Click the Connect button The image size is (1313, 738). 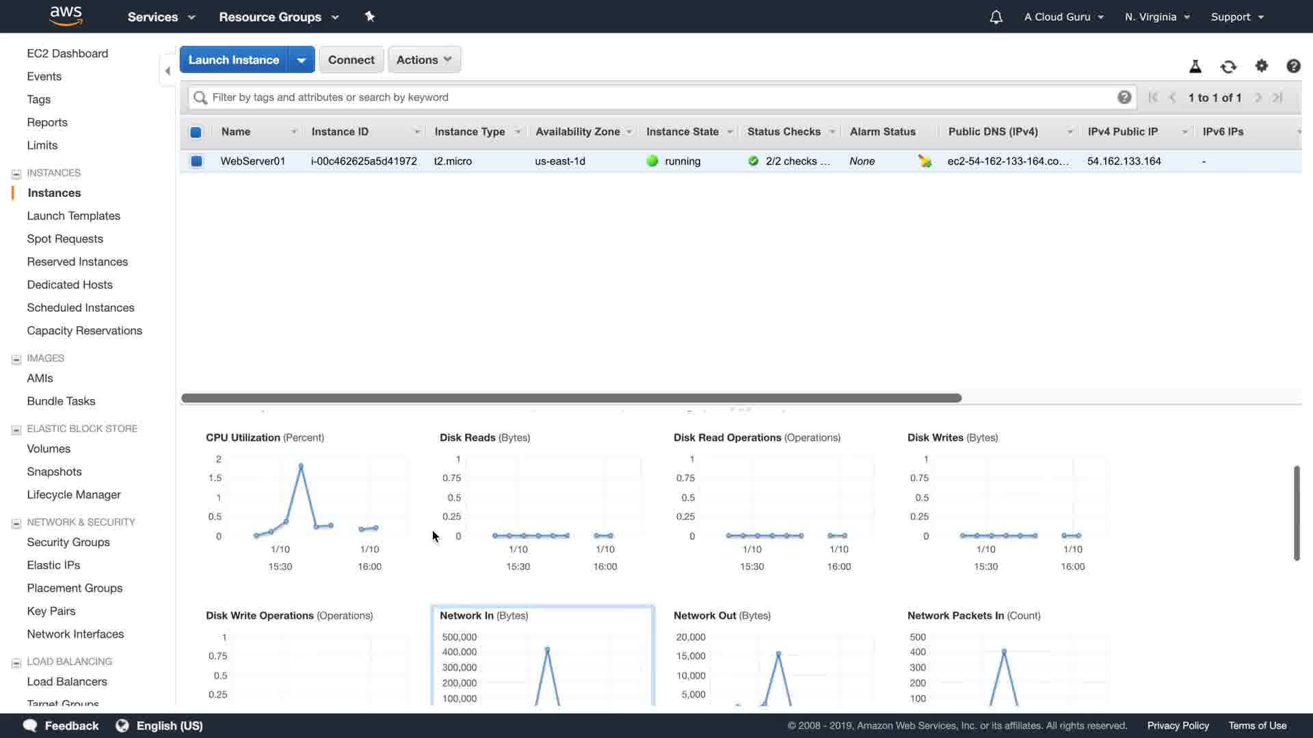(x=351, y=59)
